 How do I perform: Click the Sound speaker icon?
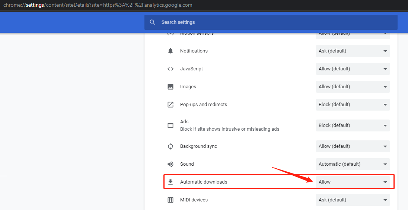coord(170,164)
